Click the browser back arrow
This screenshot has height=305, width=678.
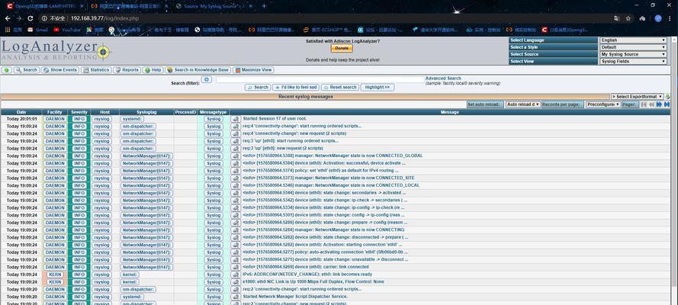tap(8, 18)
